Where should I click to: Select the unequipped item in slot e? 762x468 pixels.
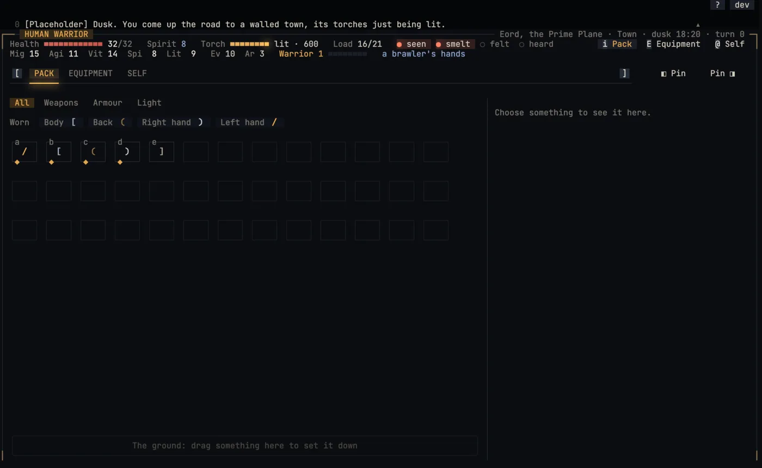[162, 152]
